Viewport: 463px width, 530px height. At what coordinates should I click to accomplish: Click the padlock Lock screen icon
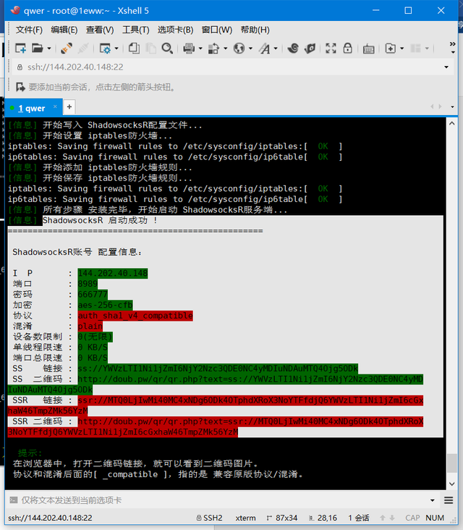click(347, 49)
